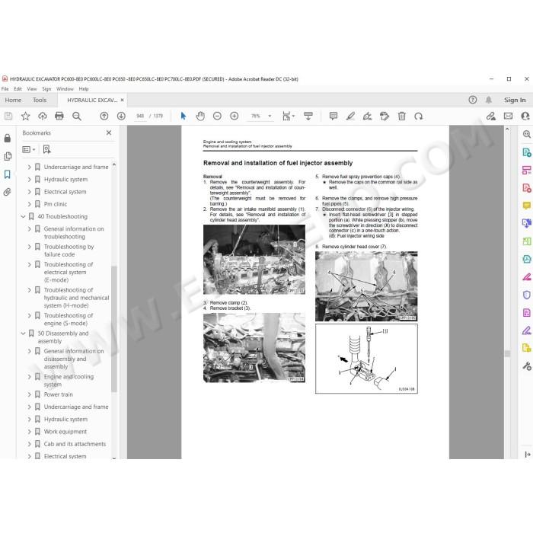Expand Cab and its attachments bookmark
Screen dimensions: 533x533
[x=29, y=444]
